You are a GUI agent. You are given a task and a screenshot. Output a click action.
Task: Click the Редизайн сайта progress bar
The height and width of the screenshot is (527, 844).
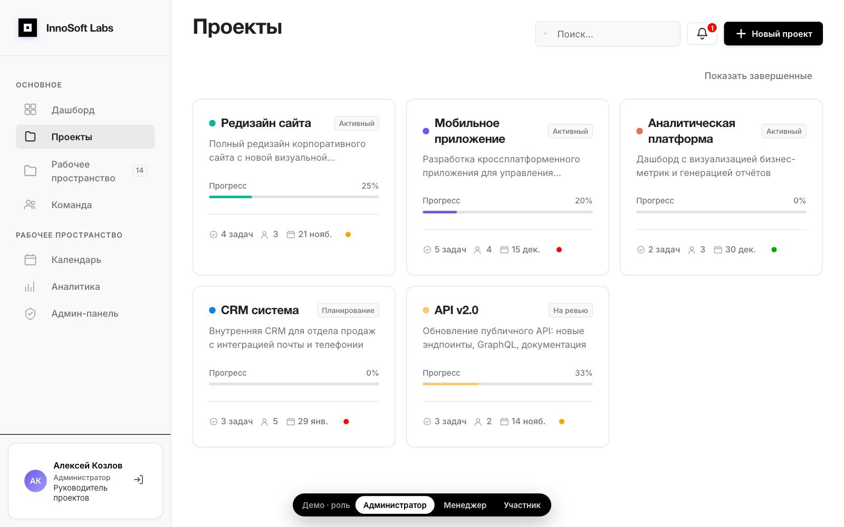click(294, 197)
